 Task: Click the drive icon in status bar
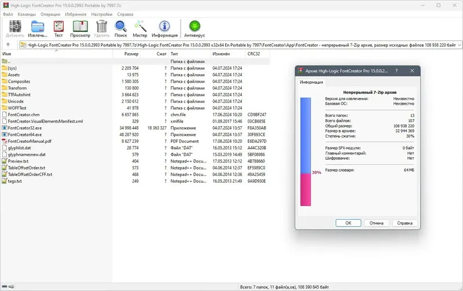click(x=5, y=286)
